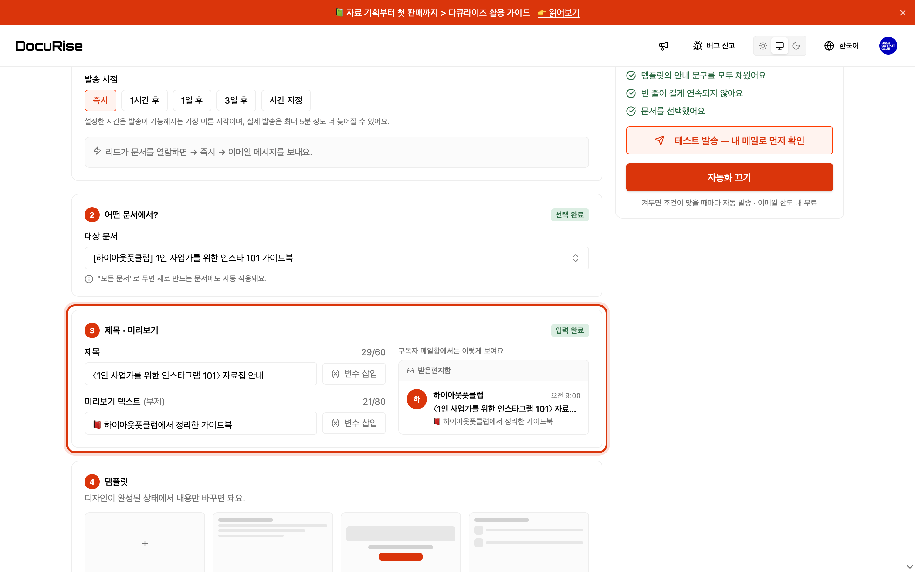The width and height of the screenshot is (915, 572).
Task: Click the bug report icon 버그 신고
Action: coord(714,46)
